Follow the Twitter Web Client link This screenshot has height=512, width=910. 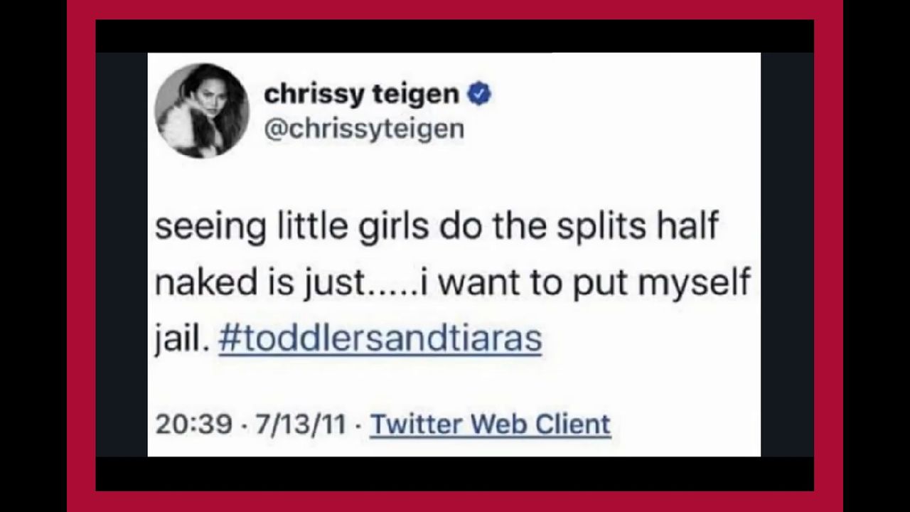coord(491,424)
